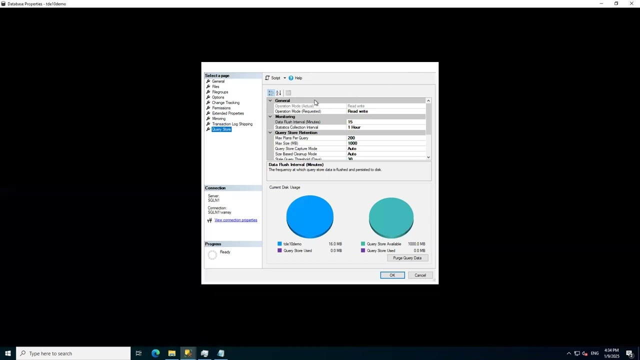The image size is (640, 360).
Task: Open the Transaction Log Shipping page
Action: (x=232, y=124)
